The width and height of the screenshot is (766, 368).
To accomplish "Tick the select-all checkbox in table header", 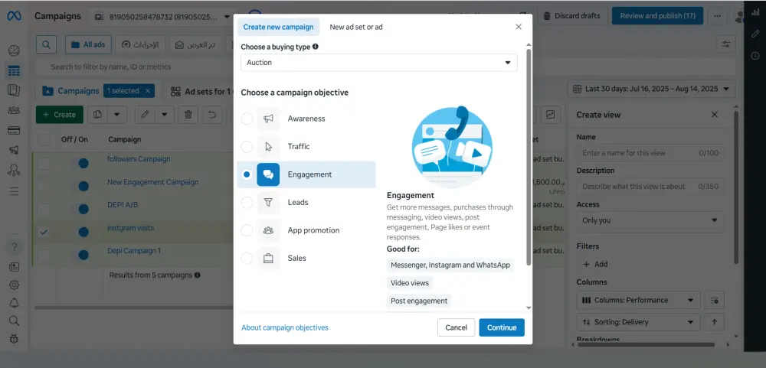I will click(44, 139).
